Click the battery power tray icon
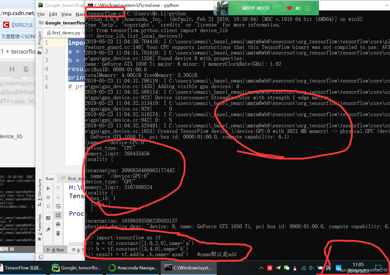 pos(320,268)
